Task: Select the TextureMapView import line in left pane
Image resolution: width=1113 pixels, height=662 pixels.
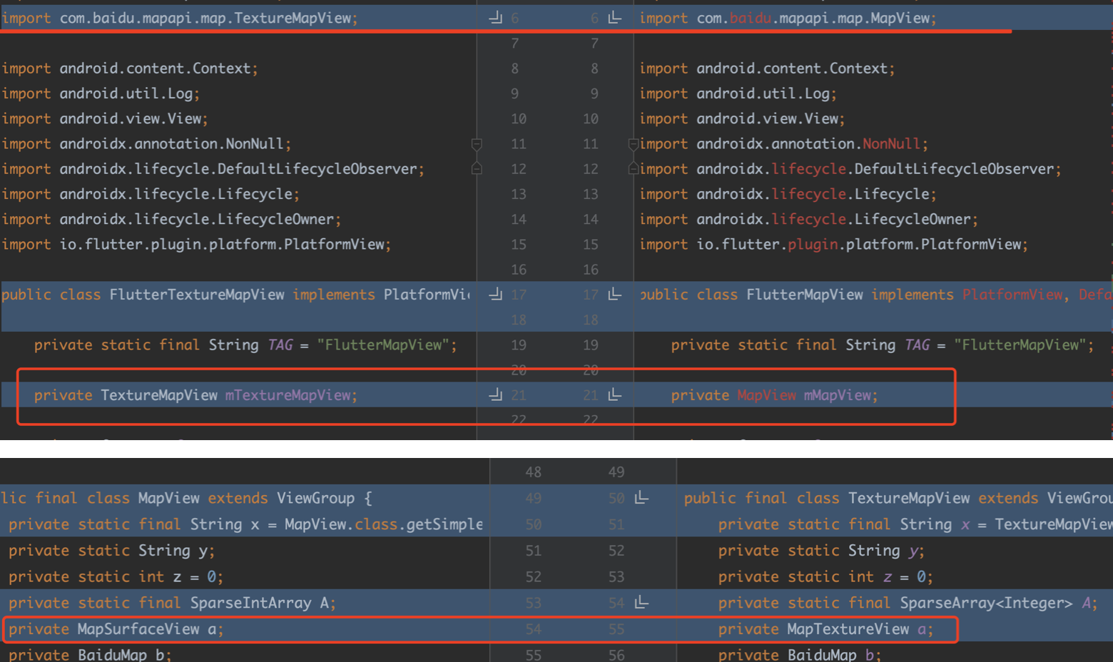Action: (x=180, y=18)
